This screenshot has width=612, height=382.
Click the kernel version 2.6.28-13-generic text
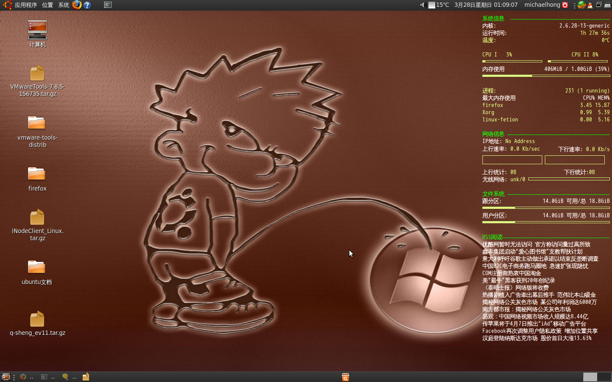tap(584, 26)
